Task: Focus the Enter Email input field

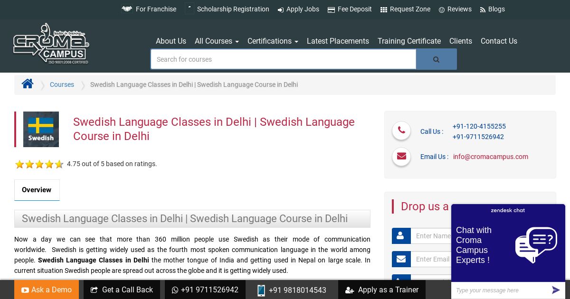Action: 431,259
